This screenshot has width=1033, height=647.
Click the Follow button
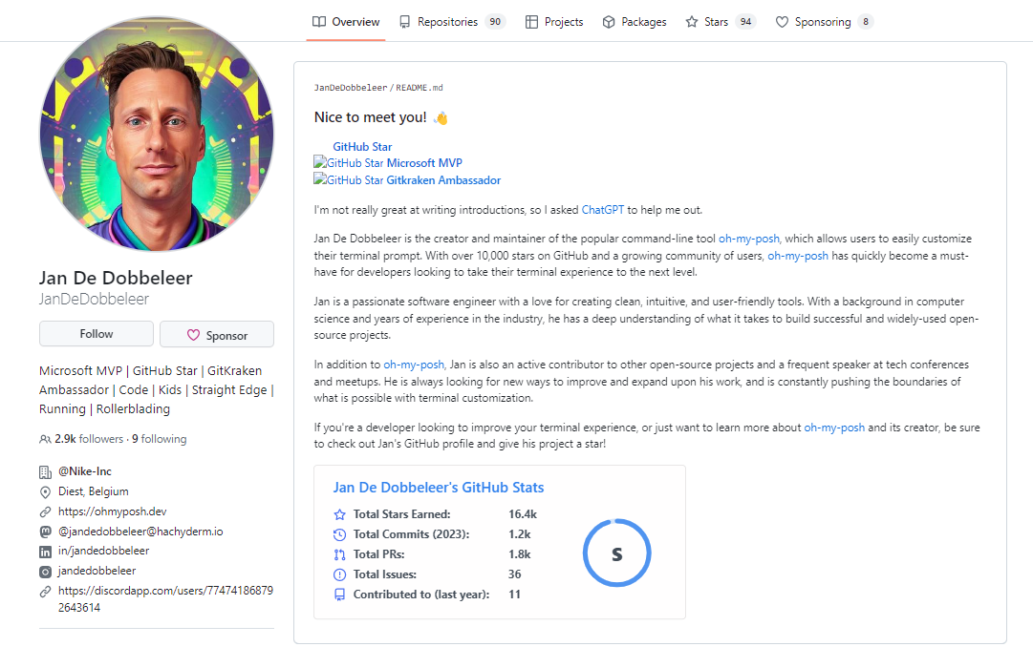point(96,333)
